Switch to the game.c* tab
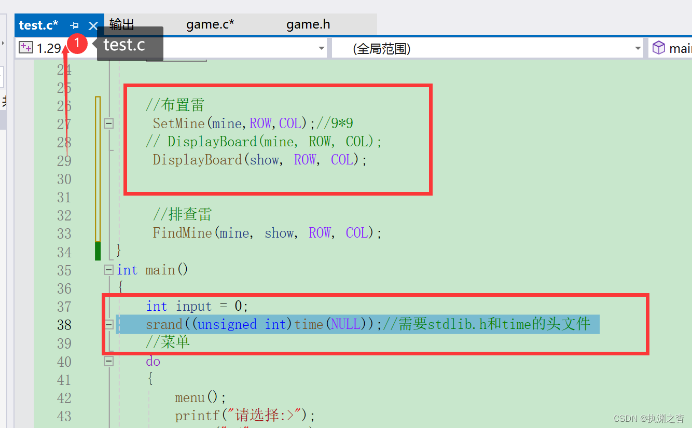 (x=210, y=24)
